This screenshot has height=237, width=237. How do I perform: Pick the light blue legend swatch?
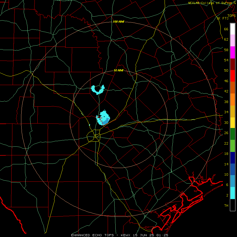(233, 181)
